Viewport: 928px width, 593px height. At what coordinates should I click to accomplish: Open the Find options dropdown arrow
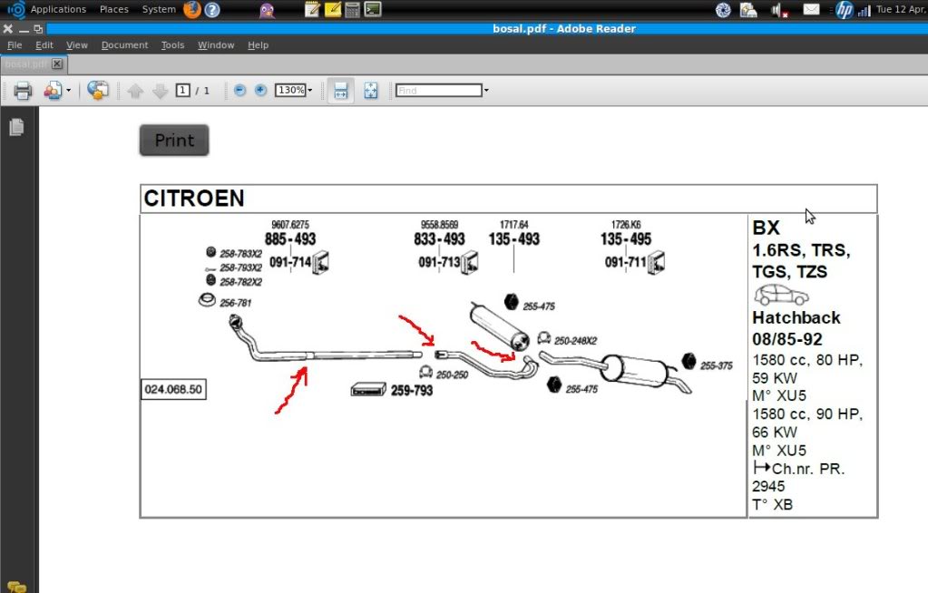coord(486,90)
